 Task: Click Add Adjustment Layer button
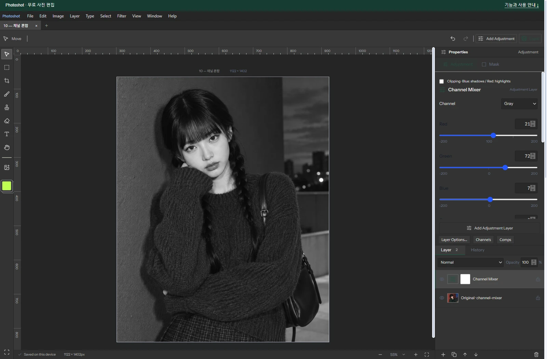pos(490,228)
